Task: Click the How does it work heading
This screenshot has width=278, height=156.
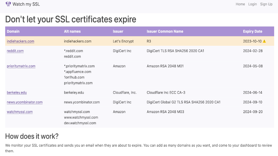Action: pos(32,136)
